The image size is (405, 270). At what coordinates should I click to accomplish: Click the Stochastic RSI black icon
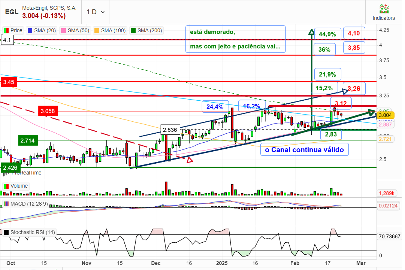point(6,233)
